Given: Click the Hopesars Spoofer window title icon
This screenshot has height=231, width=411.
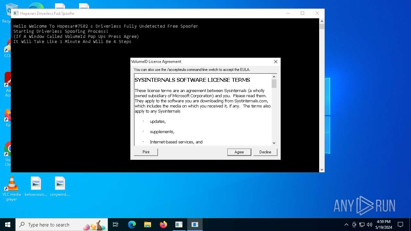Looking at the screenshot, I should (16, 13).
